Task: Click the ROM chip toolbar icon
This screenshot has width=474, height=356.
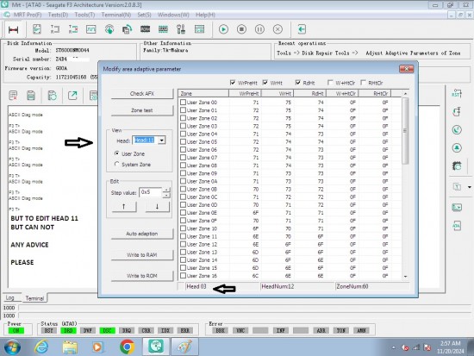Action: pos(146,29)
